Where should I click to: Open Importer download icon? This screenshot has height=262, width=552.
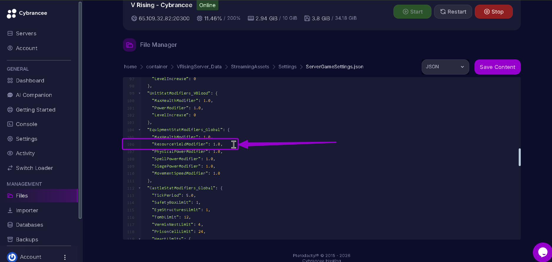[x=10, y=210]
